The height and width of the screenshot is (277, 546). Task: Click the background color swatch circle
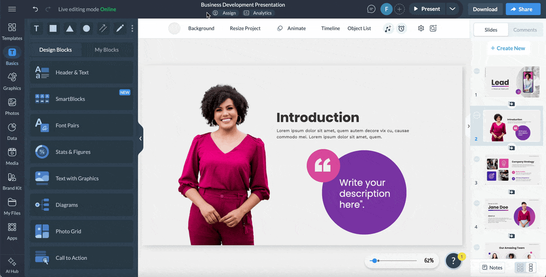(174, 28)
